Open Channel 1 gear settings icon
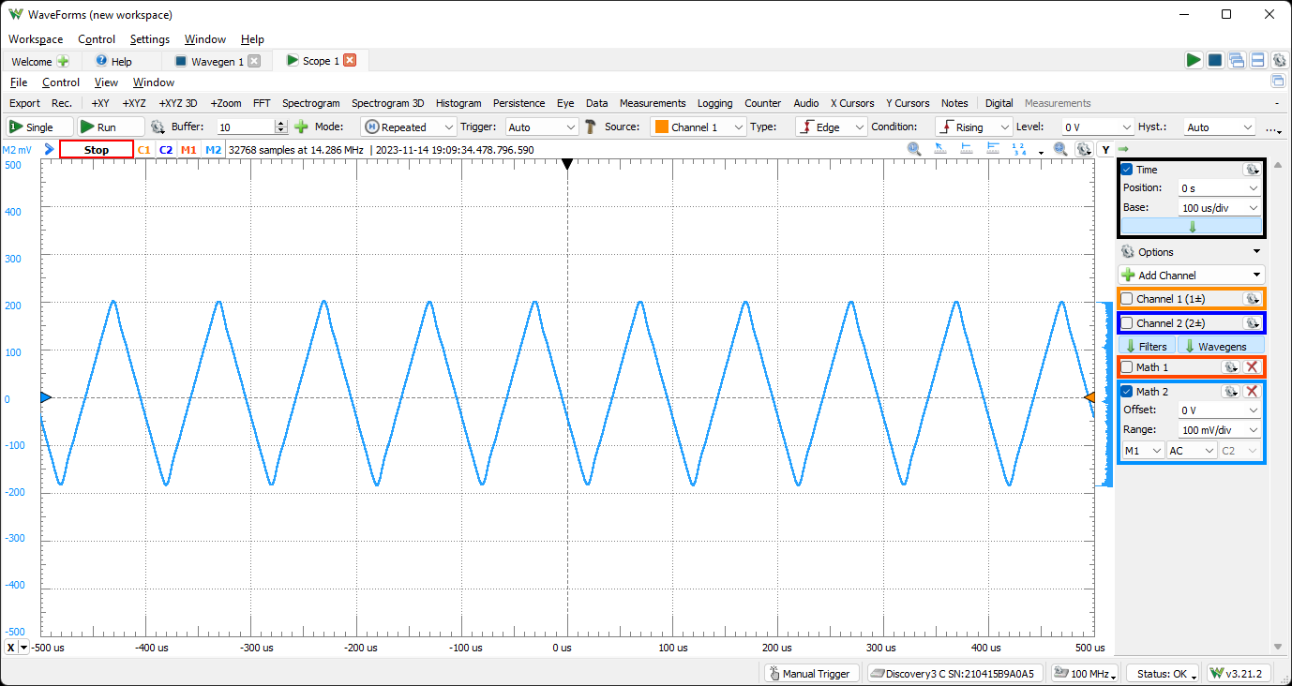1292x686 pixels. pos(1253,298)
